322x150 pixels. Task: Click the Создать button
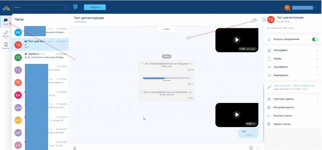tap(95, 7)
